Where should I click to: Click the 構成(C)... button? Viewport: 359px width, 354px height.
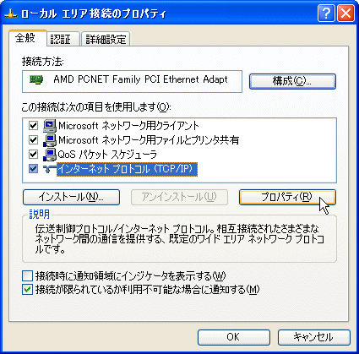(292, 81)
